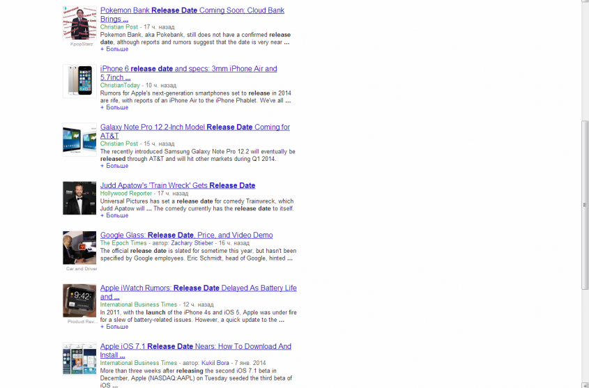Screen dimensions: 589x388
Task: Click the iPhone 6 phones thumbnail
Action: click(79, 81)
